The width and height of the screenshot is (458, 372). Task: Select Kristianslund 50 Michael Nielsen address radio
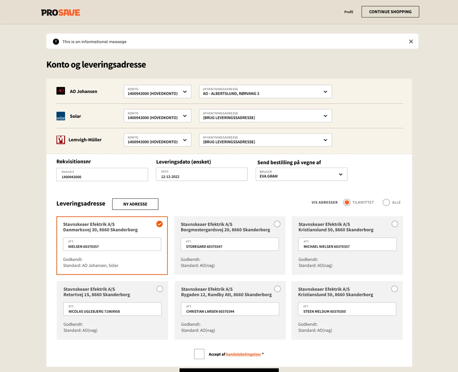click(x=395, y=224)
